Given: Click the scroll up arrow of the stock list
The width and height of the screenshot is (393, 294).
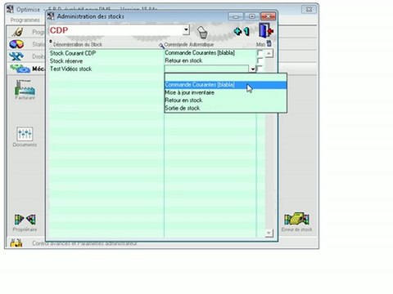Looking at the screenshot, I should (269, 53).
